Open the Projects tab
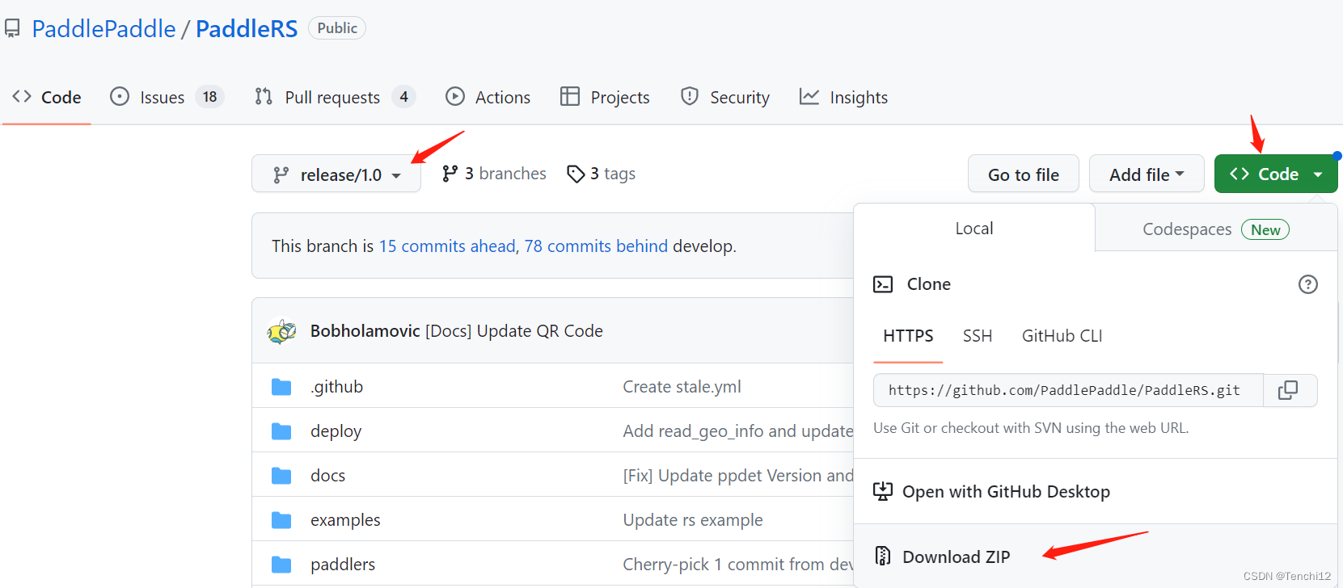This screenshot has width=1343, height=588. point(605,97)
